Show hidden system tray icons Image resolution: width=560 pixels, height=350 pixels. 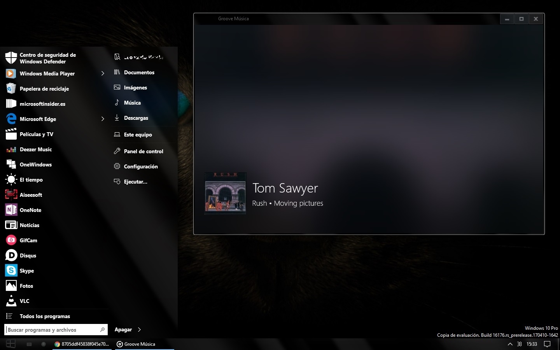click(x=510, y=344)
